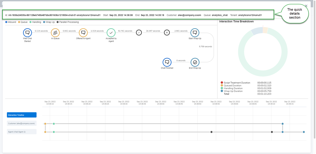Click the 42.761 seconds connector label
Image resolution: width=316 pixels, height=154 pixels.
125,31
